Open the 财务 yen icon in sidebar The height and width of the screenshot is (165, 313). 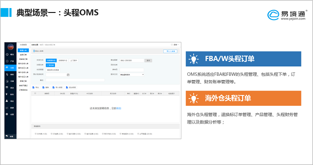tap(7, 95)
